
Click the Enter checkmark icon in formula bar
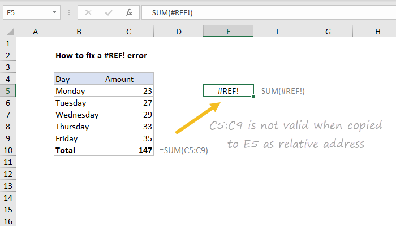[x=108, y=11]
